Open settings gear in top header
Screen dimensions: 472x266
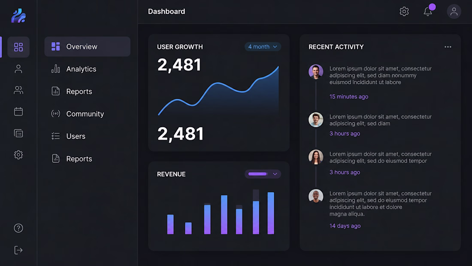[404, 12]
